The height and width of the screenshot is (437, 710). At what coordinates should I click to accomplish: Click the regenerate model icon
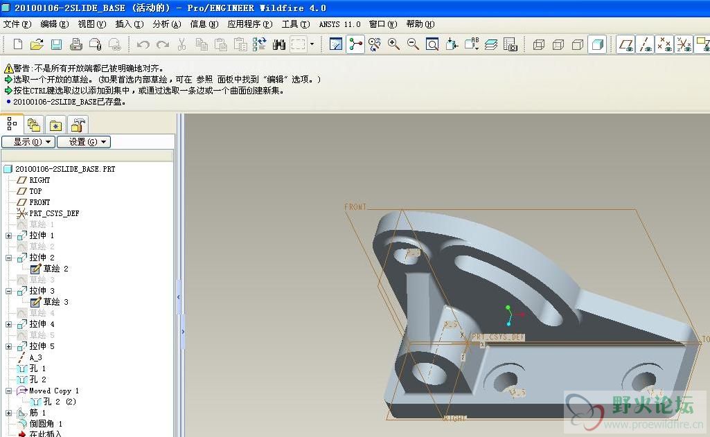tap(260, 44)
